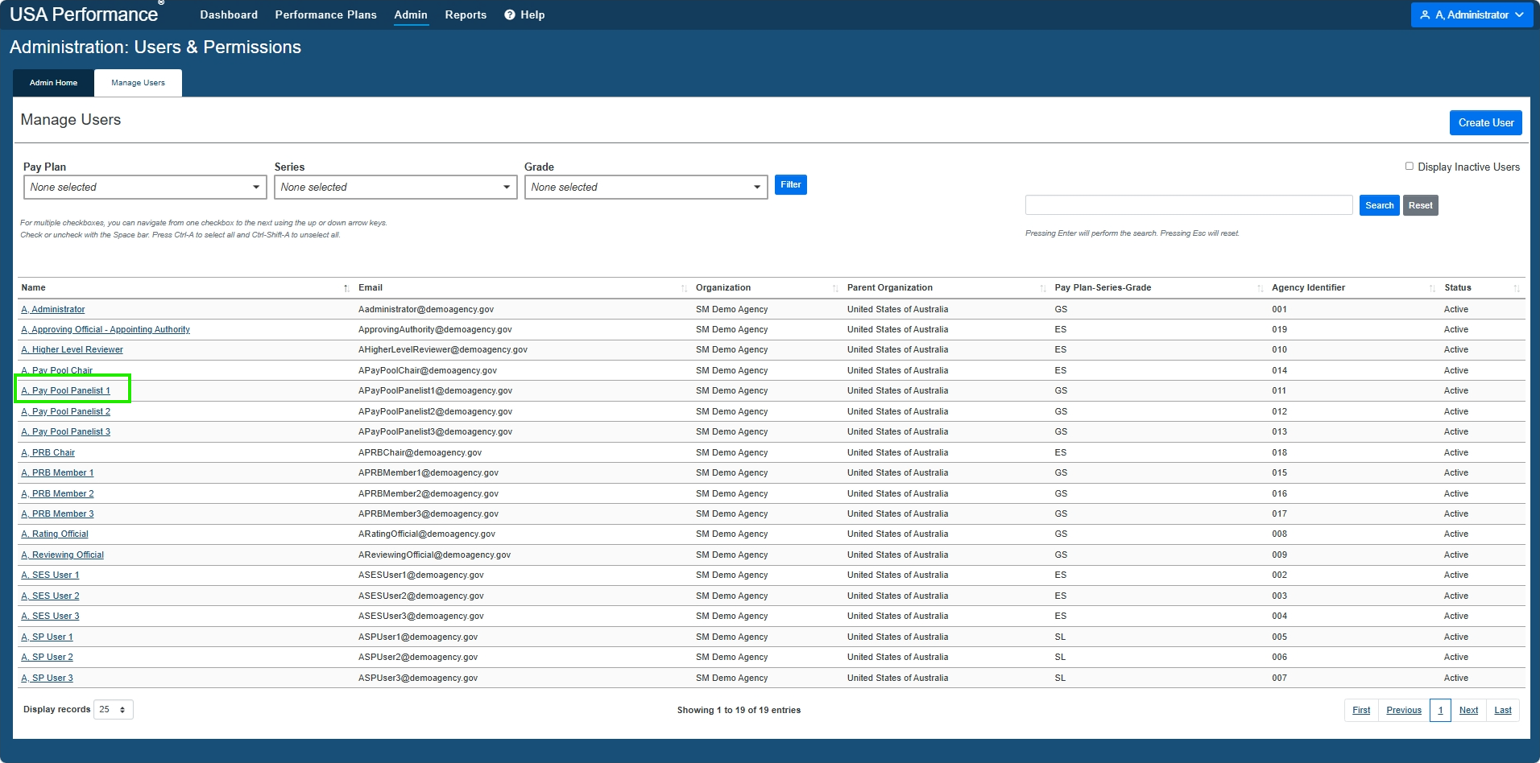This screenshot has height=763, width=1540.
Task: Click the Create User button
Action: pos(1486,122)
